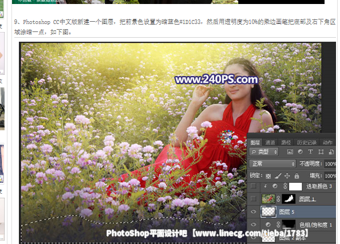Screen dimensions: 340x244
Task: Show the 选取颜色 3 layer visibility box
Action: pyautogui.click(x=253, y=186)
